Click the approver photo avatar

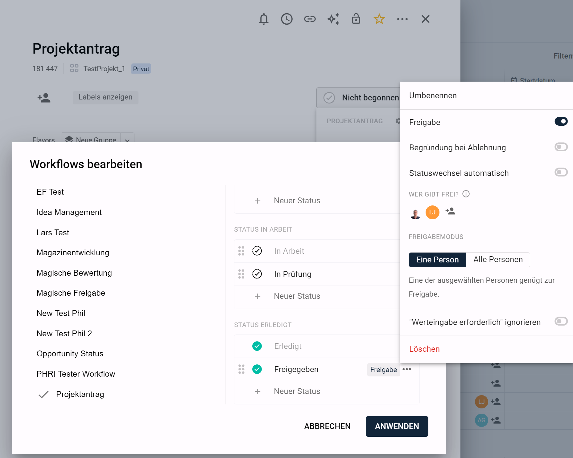(x=415, y=213)
